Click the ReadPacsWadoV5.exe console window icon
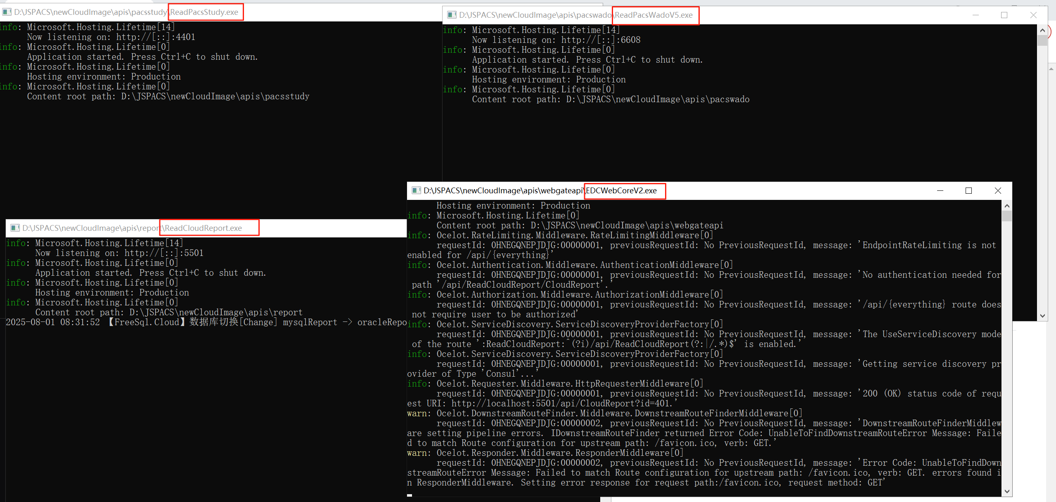 coord(452,15)
